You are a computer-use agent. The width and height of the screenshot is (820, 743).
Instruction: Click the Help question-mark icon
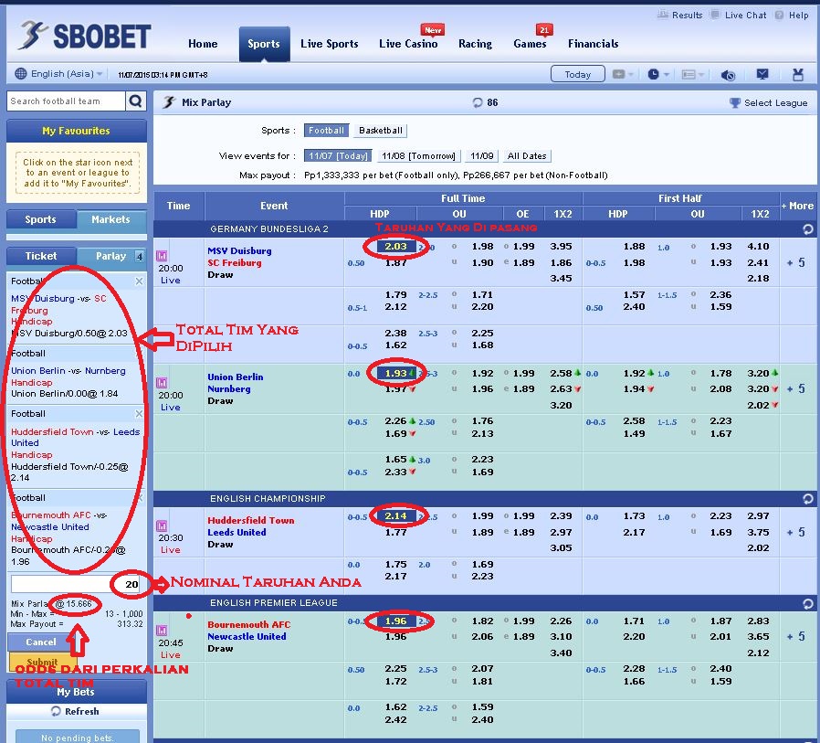tap(779, 16)
